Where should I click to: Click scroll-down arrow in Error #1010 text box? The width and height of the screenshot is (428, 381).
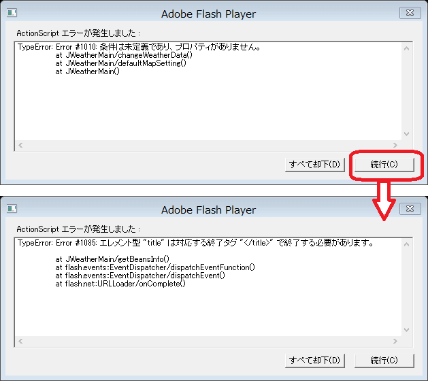(x=406, y=134)
